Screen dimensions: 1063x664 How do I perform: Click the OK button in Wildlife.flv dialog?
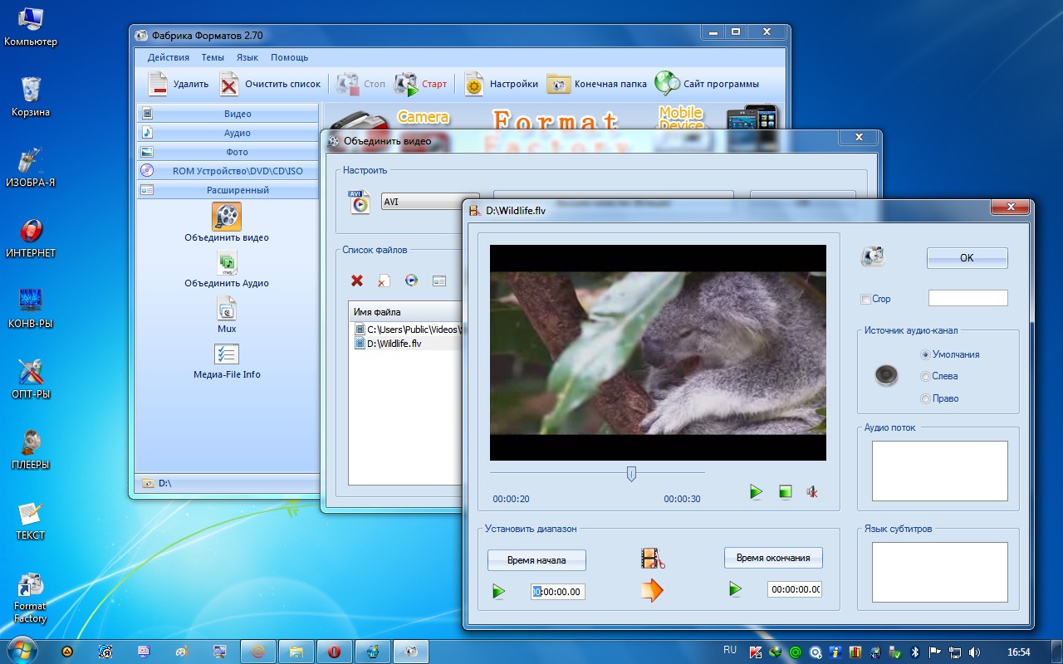click(967, 258)
